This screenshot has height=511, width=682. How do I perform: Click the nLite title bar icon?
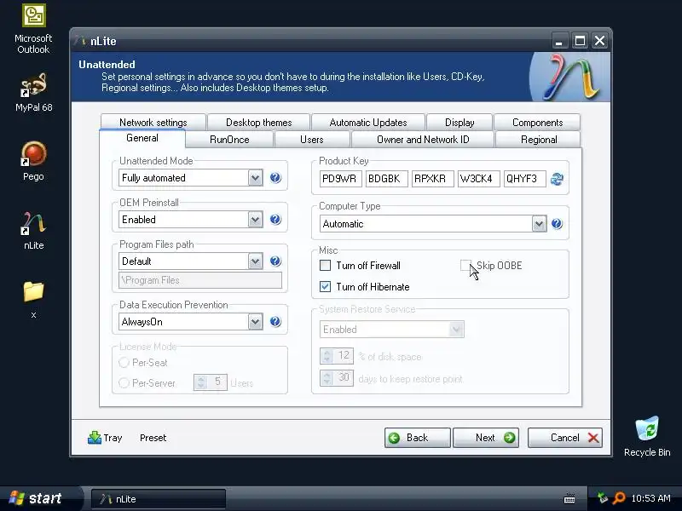click(x=79, y=41)
